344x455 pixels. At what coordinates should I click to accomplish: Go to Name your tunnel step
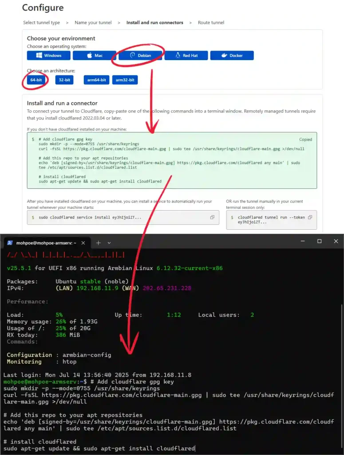click(x=93, y=23)
